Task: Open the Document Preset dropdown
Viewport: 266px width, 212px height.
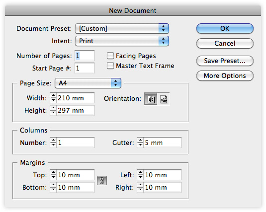Action: click(122, 28)
